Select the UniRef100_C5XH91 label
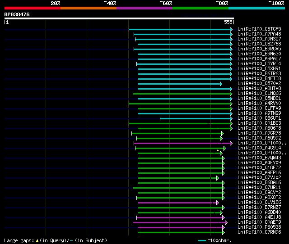The width and height of the screenshot is (289, 244). [259, 69]
